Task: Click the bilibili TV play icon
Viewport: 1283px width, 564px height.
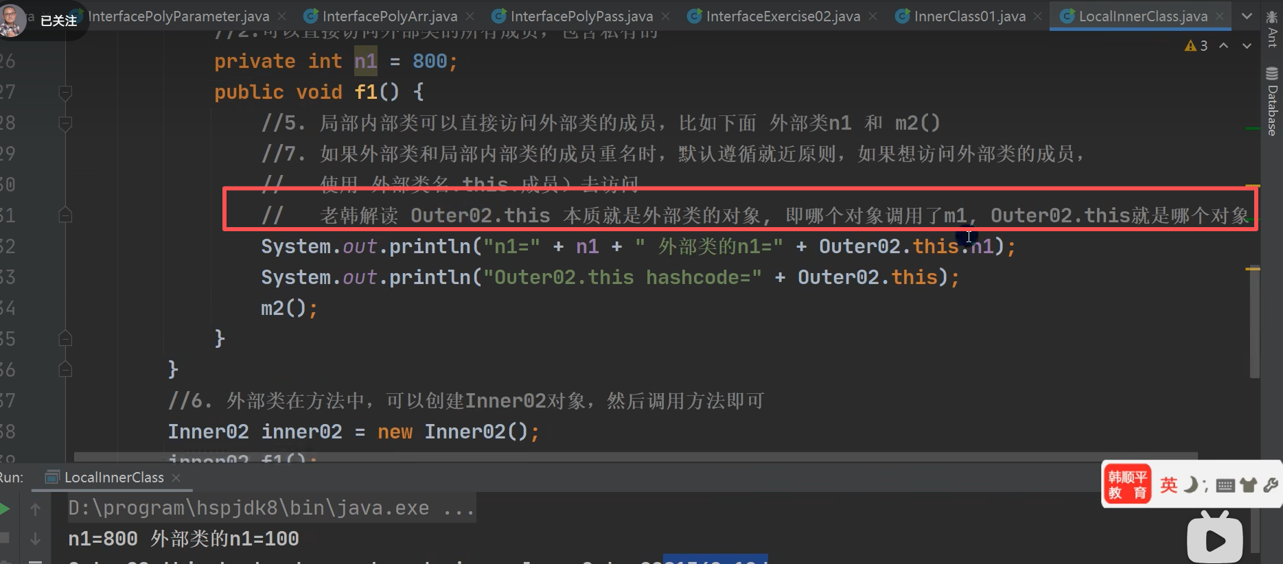Action: click(1215, 538)
